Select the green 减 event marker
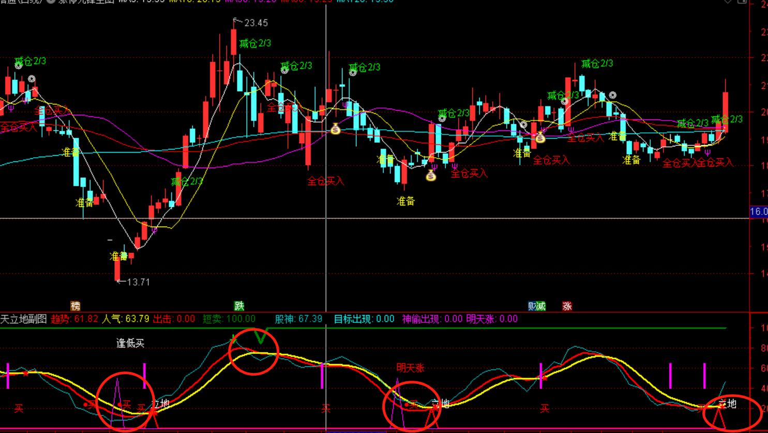Image resolution: width=768 pixels, height=433 pixels. 541,306
